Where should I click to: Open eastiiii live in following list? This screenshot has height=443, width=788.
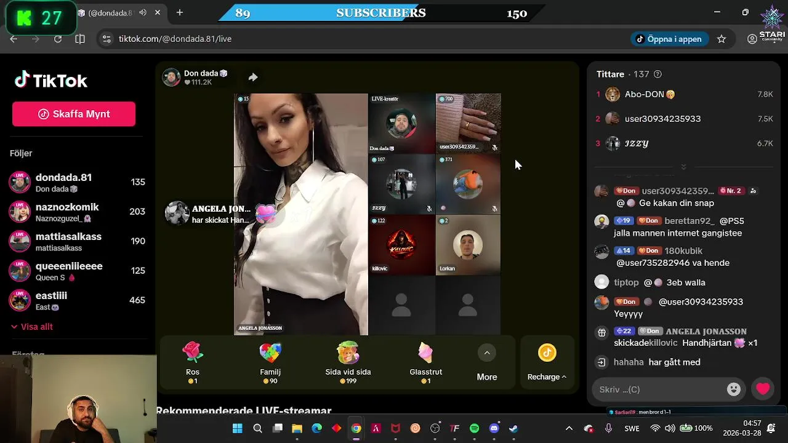pos(77,300)
